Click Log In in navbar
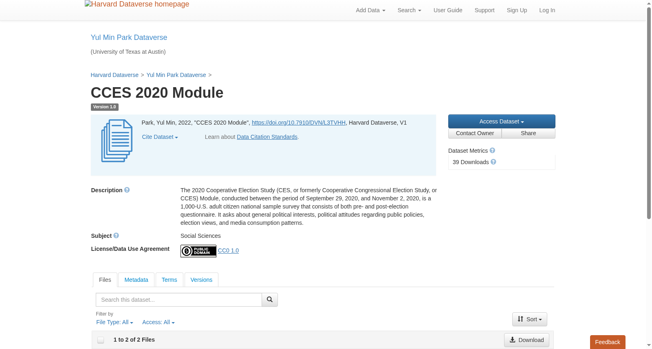 coord(547,10)
